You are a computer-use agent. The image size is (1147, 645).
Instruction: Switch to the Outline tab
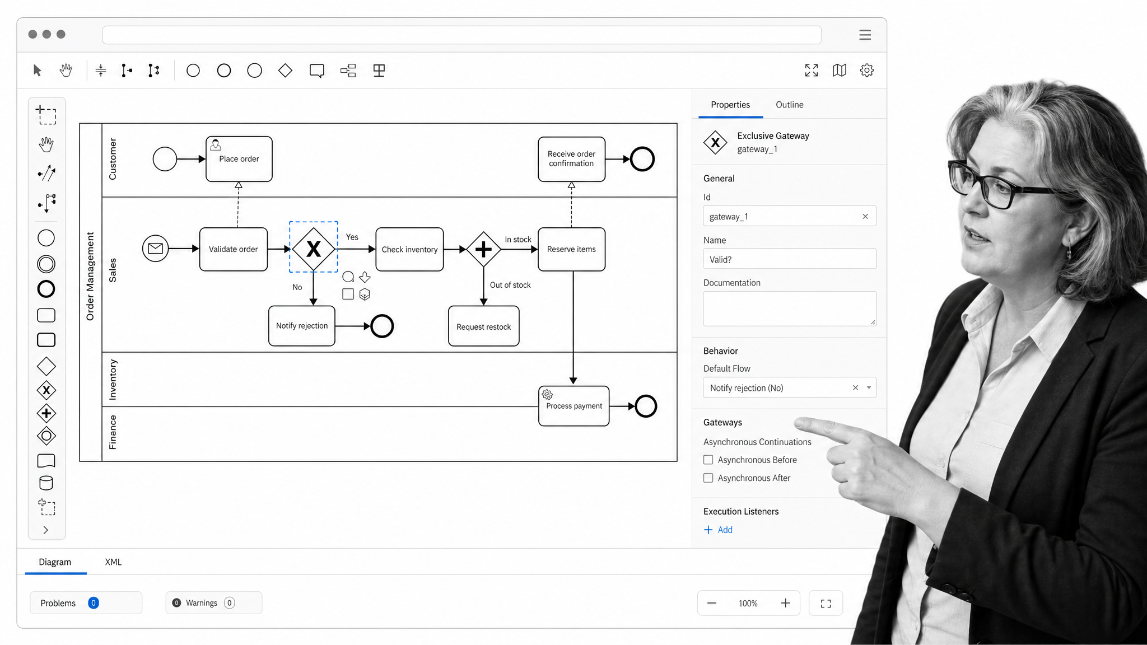[x=790, y=105]
